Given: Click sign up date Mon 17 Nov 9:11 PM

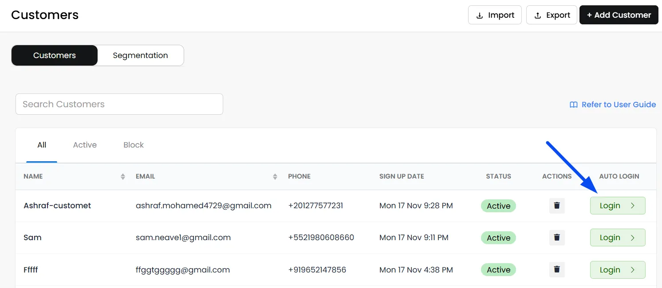Looking at the screenshot, I should (414, 237).
